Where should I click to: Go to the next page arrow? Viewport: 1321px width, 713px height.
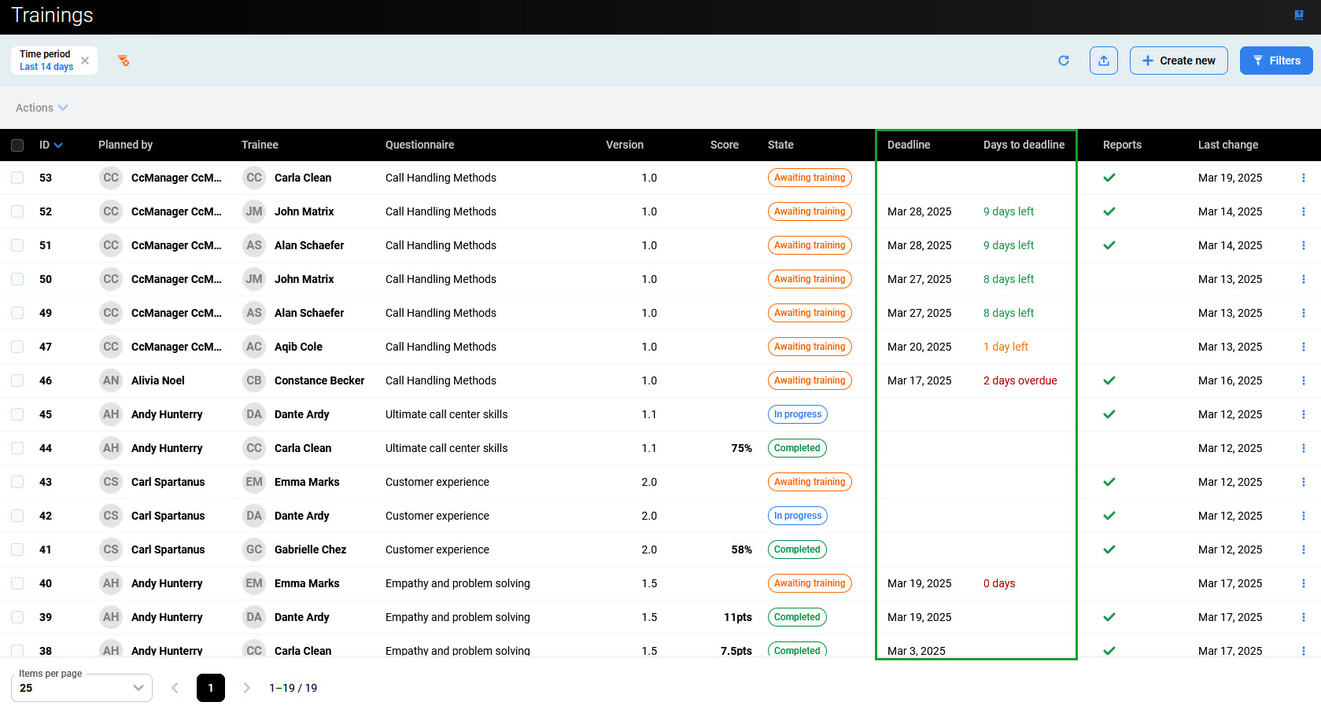point(246,688)
